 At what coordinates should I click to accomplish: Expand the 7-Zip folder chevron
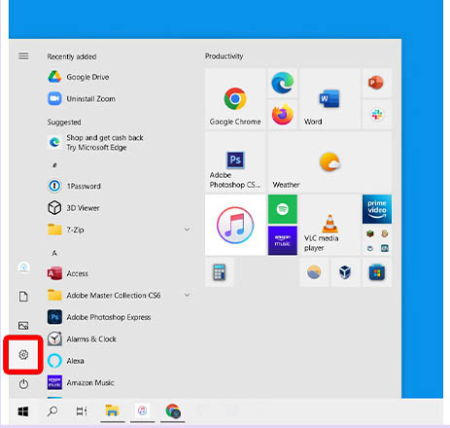(x=187, y=230)
